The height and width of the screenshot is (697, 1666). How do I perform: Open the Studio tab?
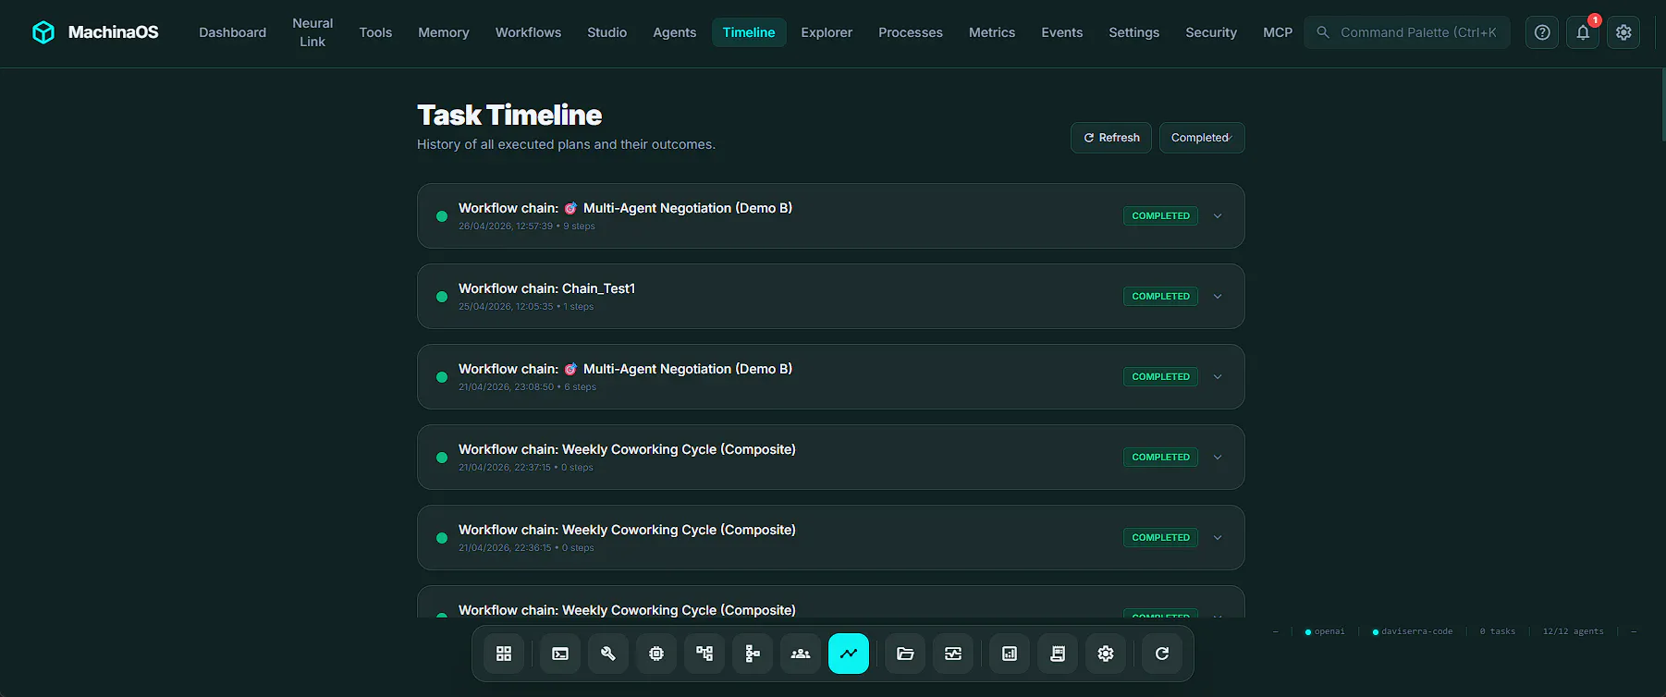pyautogui.click(x=606, y=32)
